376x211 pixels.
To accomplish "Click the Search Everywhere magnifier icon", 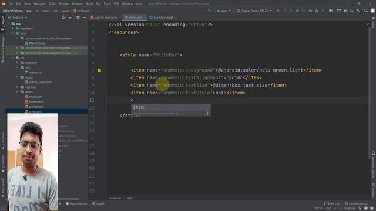I will [366, 11].
